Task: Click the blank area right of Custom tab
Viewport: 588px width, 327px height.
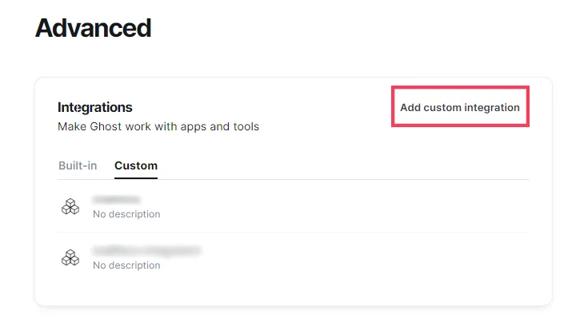Action: 343,165
